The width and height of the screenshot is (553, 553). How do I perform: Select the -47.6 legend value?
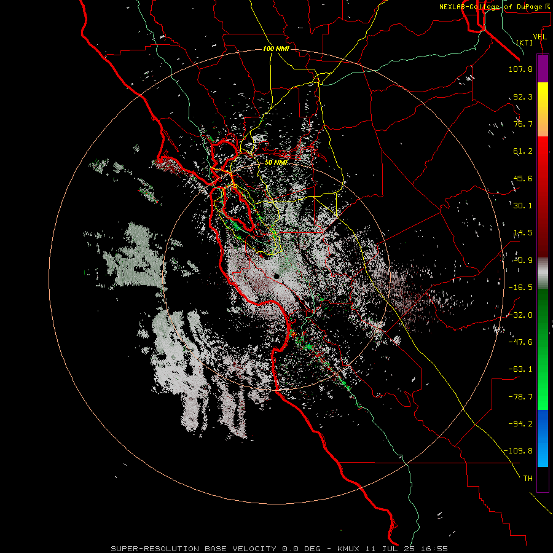pyautogui.click(x=520, y=342)
